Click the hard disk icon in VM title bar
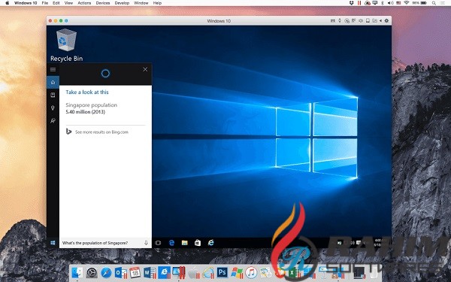Viewport: 451px width, 282px height. (368, 21)
